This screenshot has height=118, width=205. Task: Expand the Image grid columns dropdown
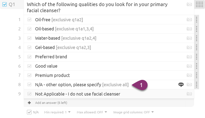(x=133, y=112)
